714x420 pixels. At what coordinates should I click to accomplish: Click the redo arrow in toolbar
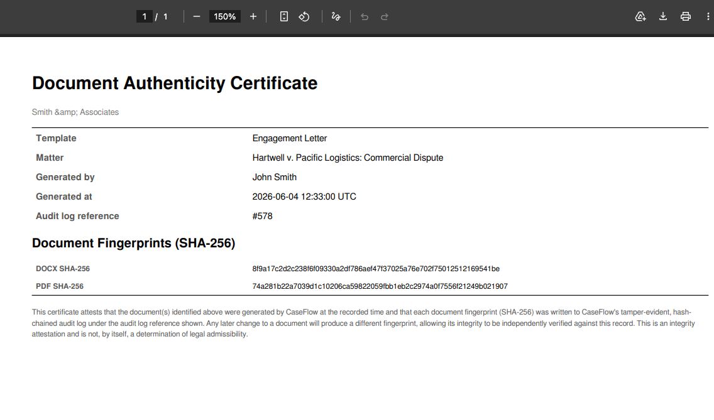(384, 17)
